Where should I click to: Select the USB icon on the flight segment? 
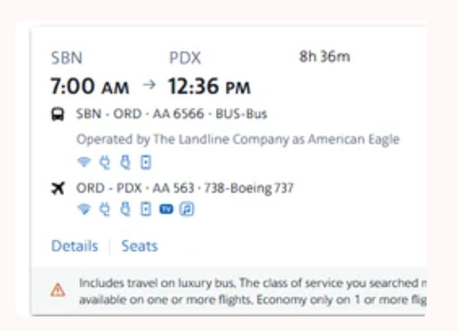125,209
